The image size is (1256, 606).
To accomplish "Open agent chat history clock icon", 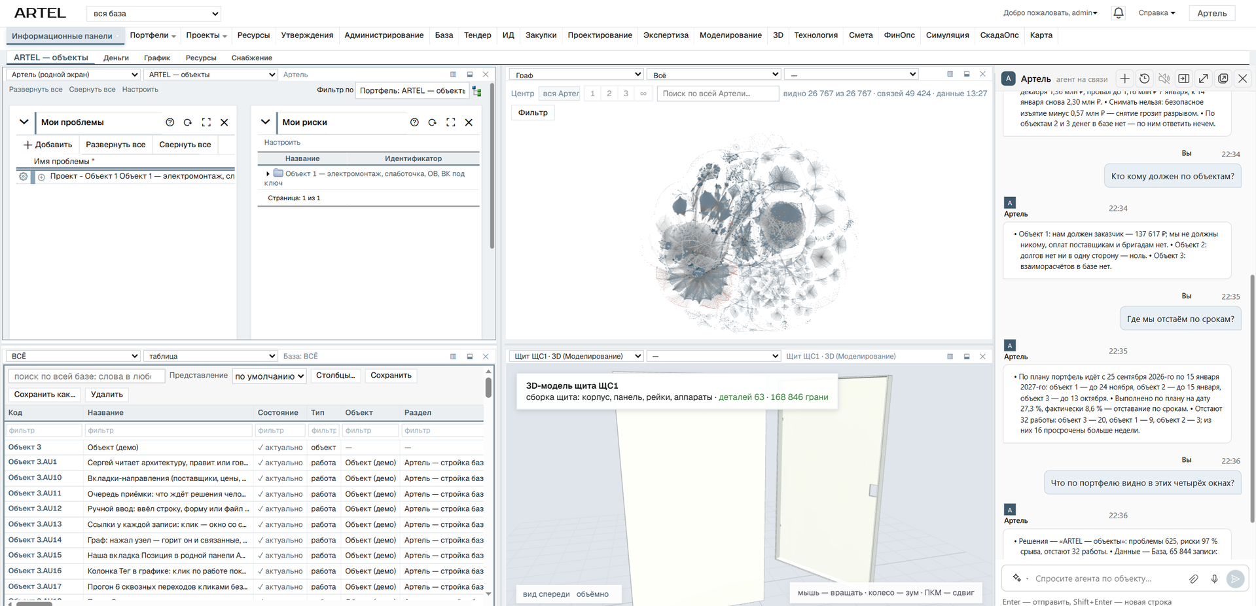I will click(1144, 79).
